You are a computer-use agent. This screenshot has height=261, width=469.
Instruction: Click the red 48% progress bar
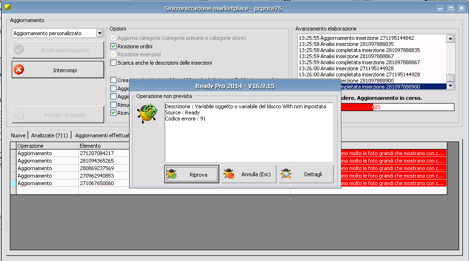(x=398, y=107)
